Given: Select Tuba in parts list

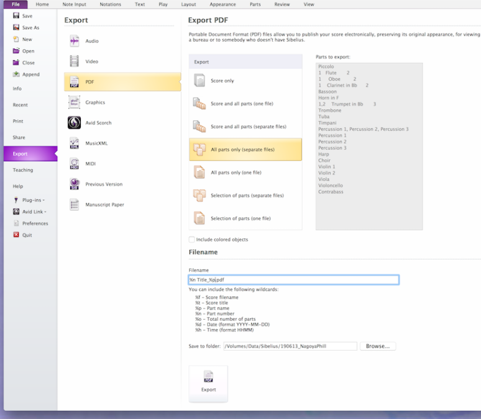Looking at the screenshot, I should [324, 116].
